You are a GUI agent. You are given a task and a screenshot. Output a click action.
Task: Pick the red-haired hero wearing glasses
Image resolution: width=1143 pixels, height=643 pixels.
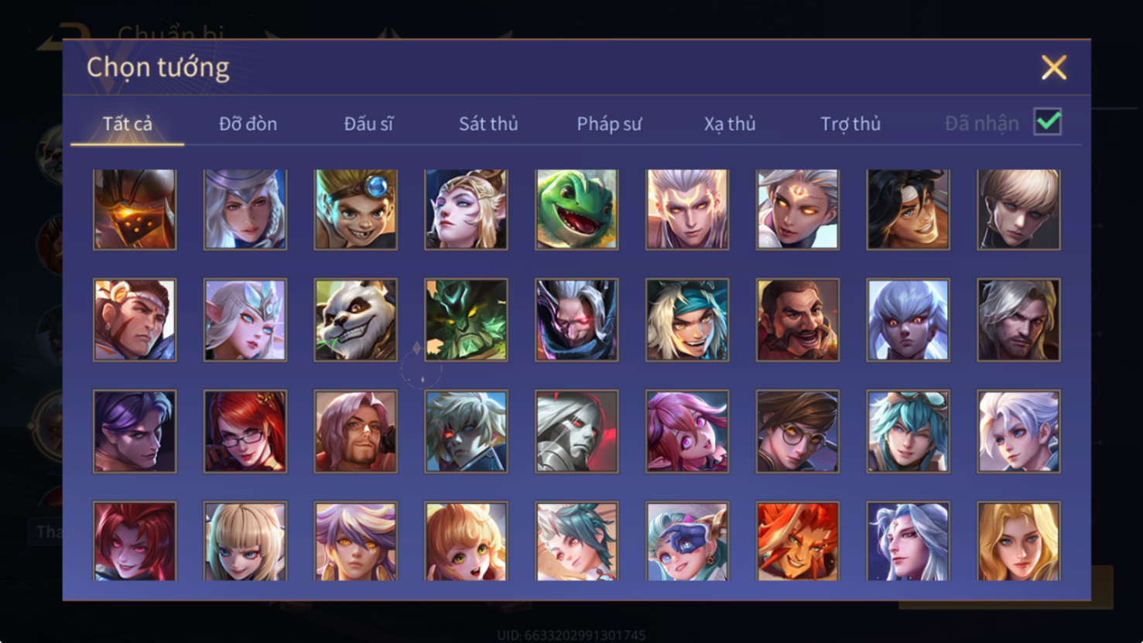pos(245,431)
